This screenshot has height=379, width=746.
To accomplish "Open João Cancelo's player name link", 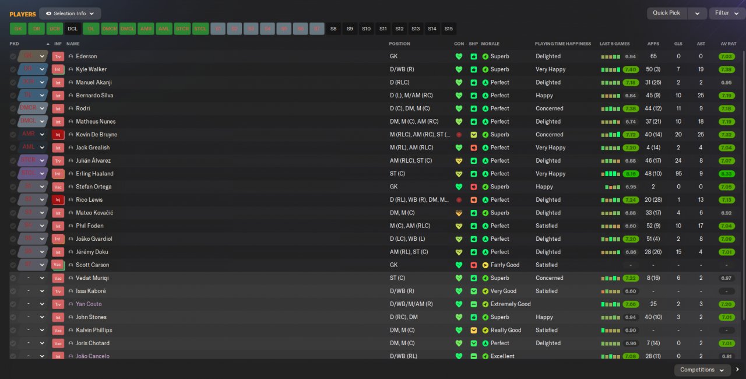I will pyautogui.click(x=92, y=356).
